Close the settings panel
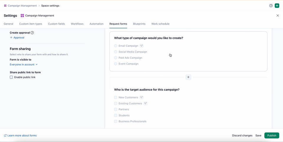 (x=278, y=16)
